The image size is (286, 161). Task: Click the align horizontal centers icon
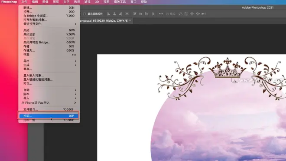pos(114,14)
